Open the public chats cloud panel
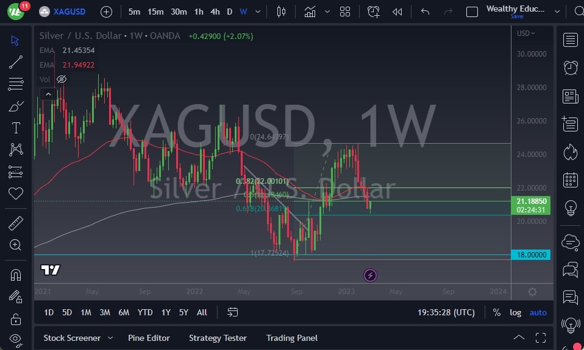This screenshot has width=584, height=350. point(570,242)
